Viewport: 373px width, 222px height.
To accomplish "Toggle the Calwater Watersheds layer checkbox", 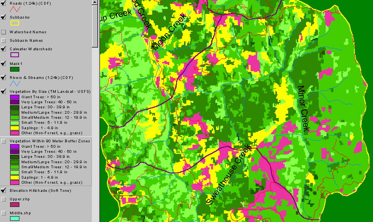I will pyautogui.click(x=3, y=49).
